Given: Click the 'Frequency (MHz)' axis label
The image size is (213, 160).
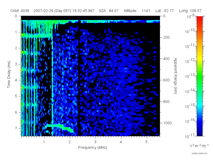Looking at the screenshot, I should point(92,147).
